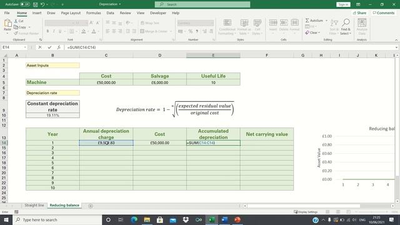Open PowerPoint from taskbar
The height and width of the screenshot is (225, 400).
click(x=237, y=219)
